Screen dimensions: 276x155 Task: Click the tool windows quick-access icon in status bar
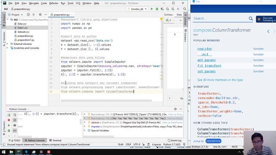[4, 145]
